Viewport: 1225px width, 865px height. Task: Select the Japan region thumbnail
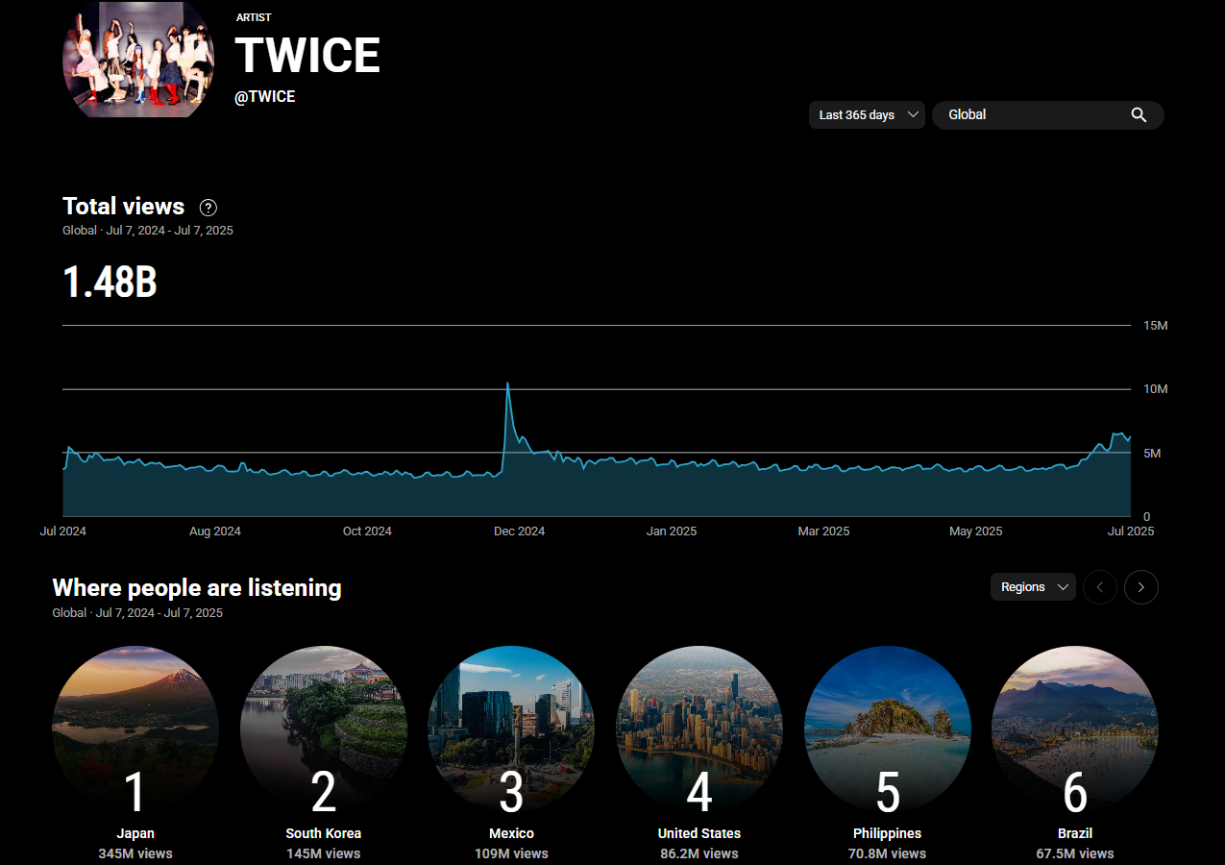135,729
